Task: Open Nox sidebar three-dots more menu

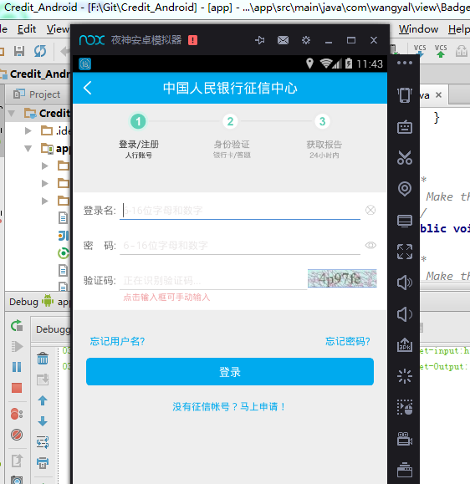Action: pos(405,63)
